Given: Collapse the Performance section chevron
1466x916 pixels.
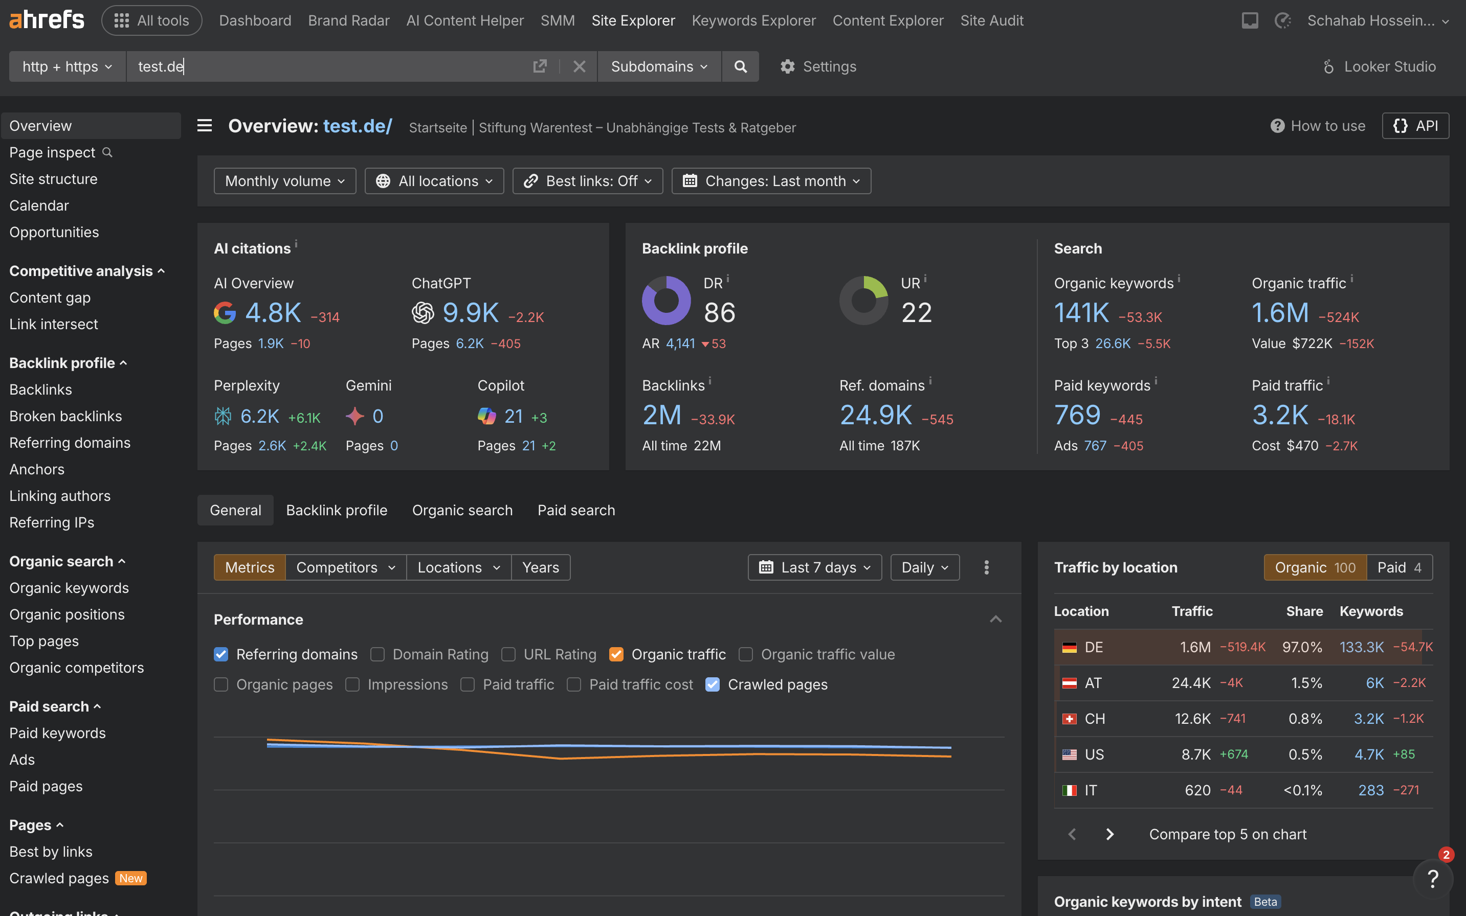Looking at the screenshot, I should pos(996,619).
